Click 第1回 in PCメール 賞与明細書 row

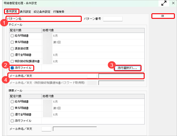pos(57,42)
